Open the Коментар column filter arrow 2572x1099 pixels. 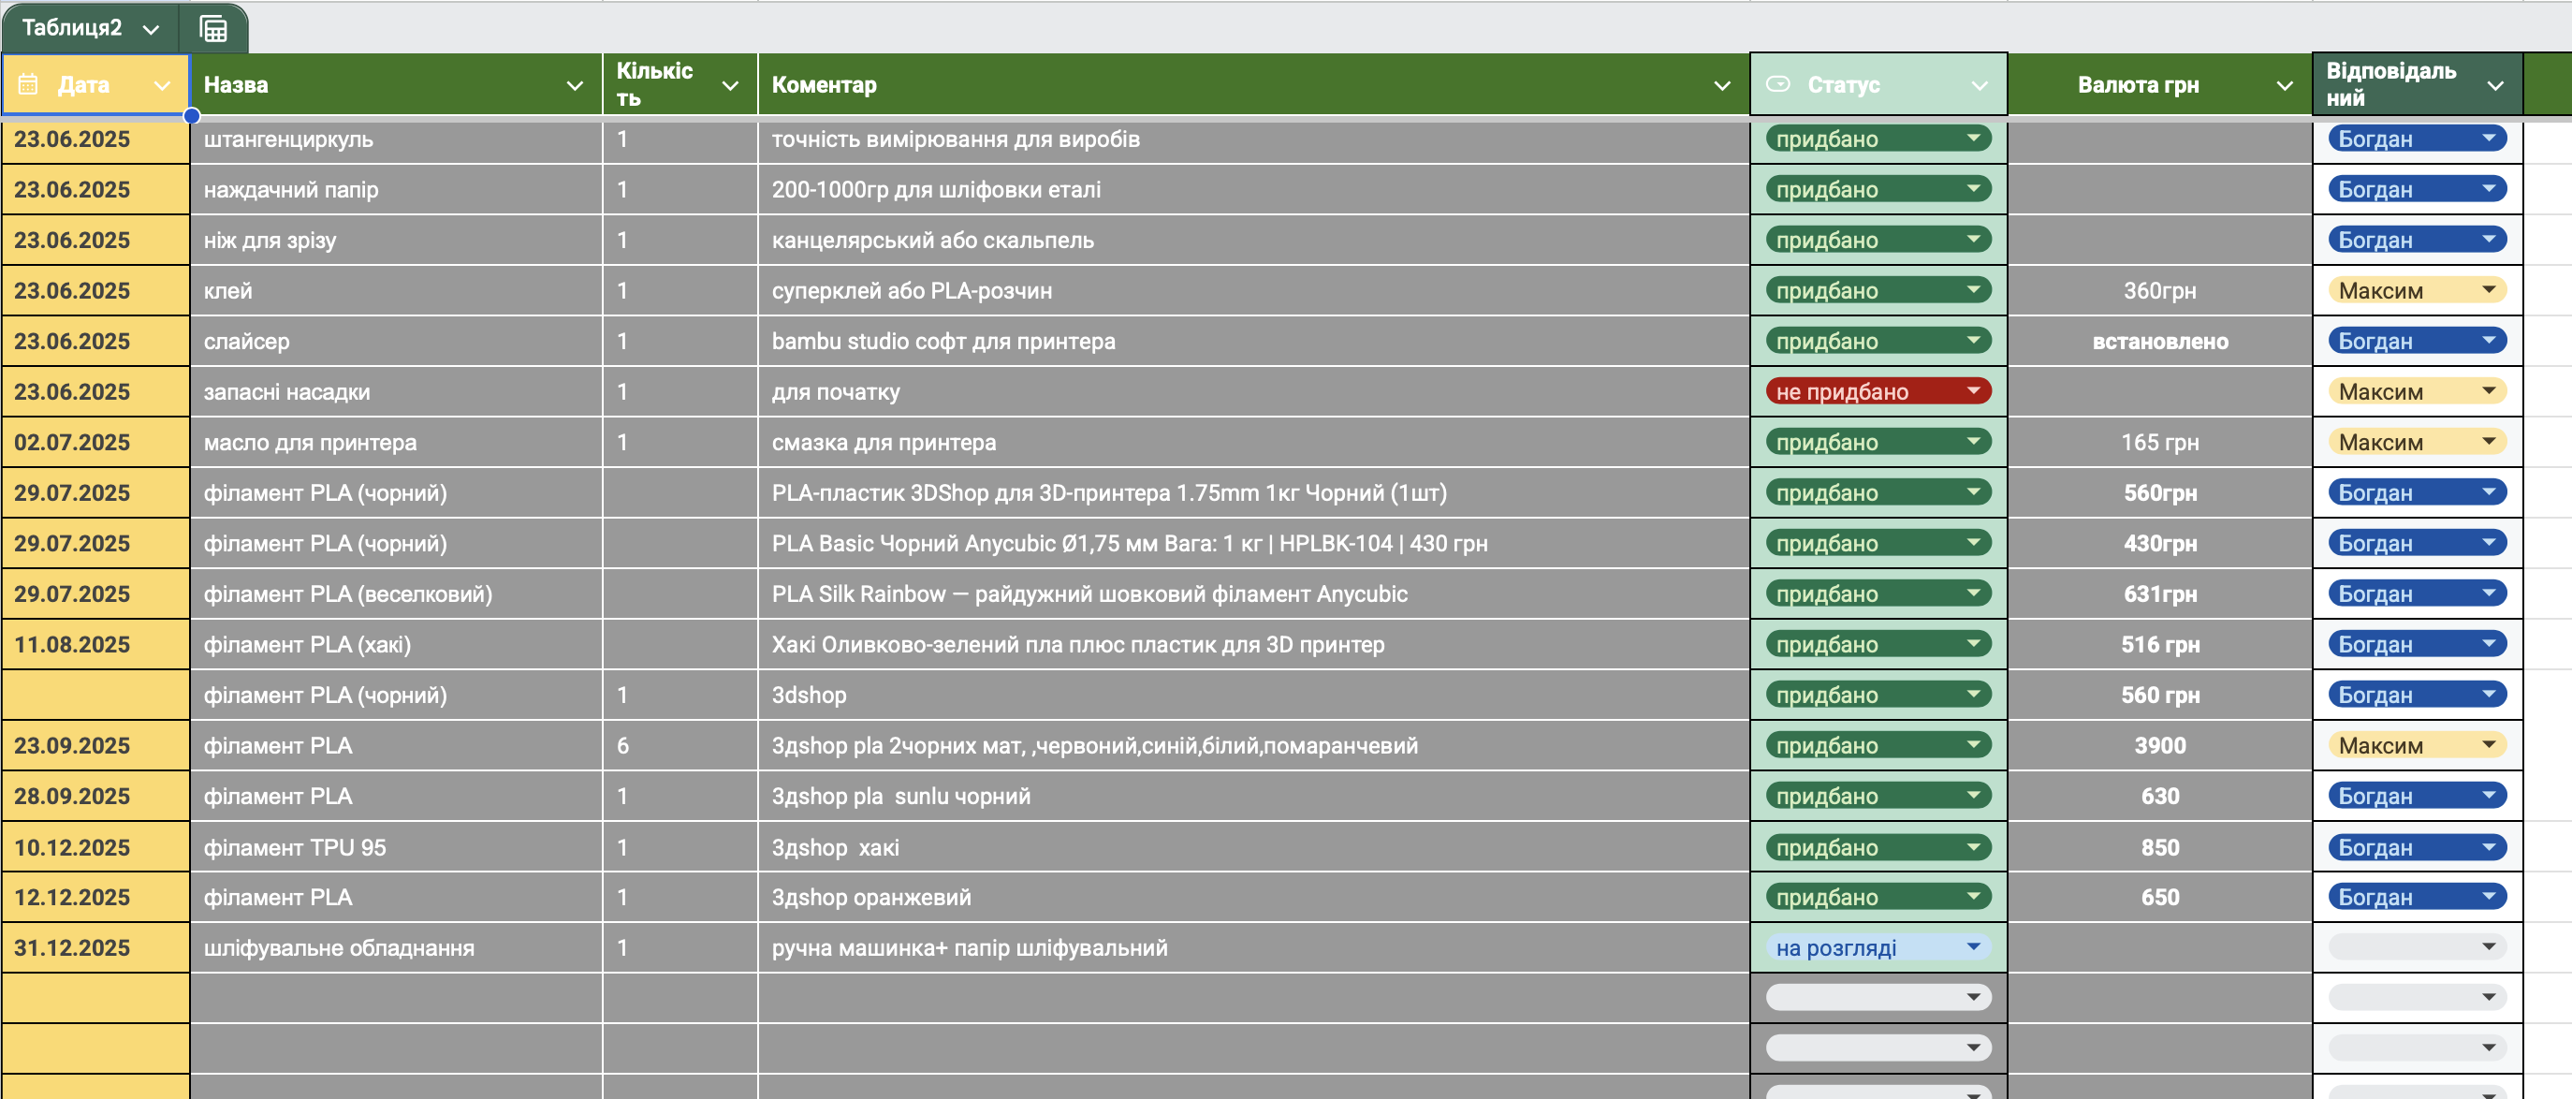1722,86
